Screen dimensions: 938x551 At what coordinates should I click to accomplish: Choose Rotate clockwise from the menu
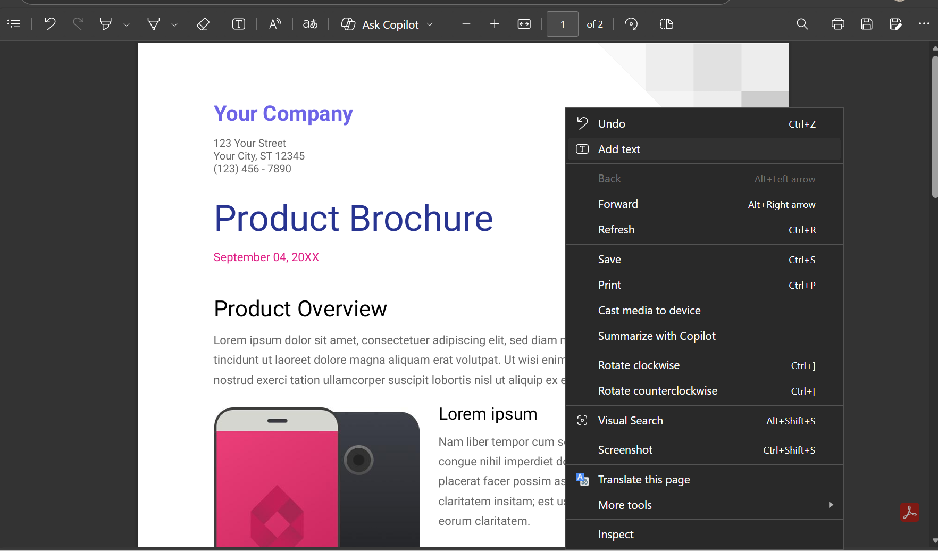(704, 365)
